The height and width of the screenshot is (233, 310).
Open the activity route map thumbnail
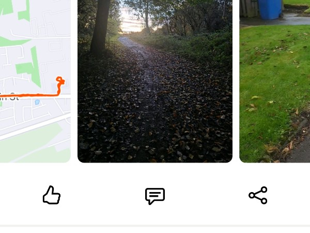35,81
